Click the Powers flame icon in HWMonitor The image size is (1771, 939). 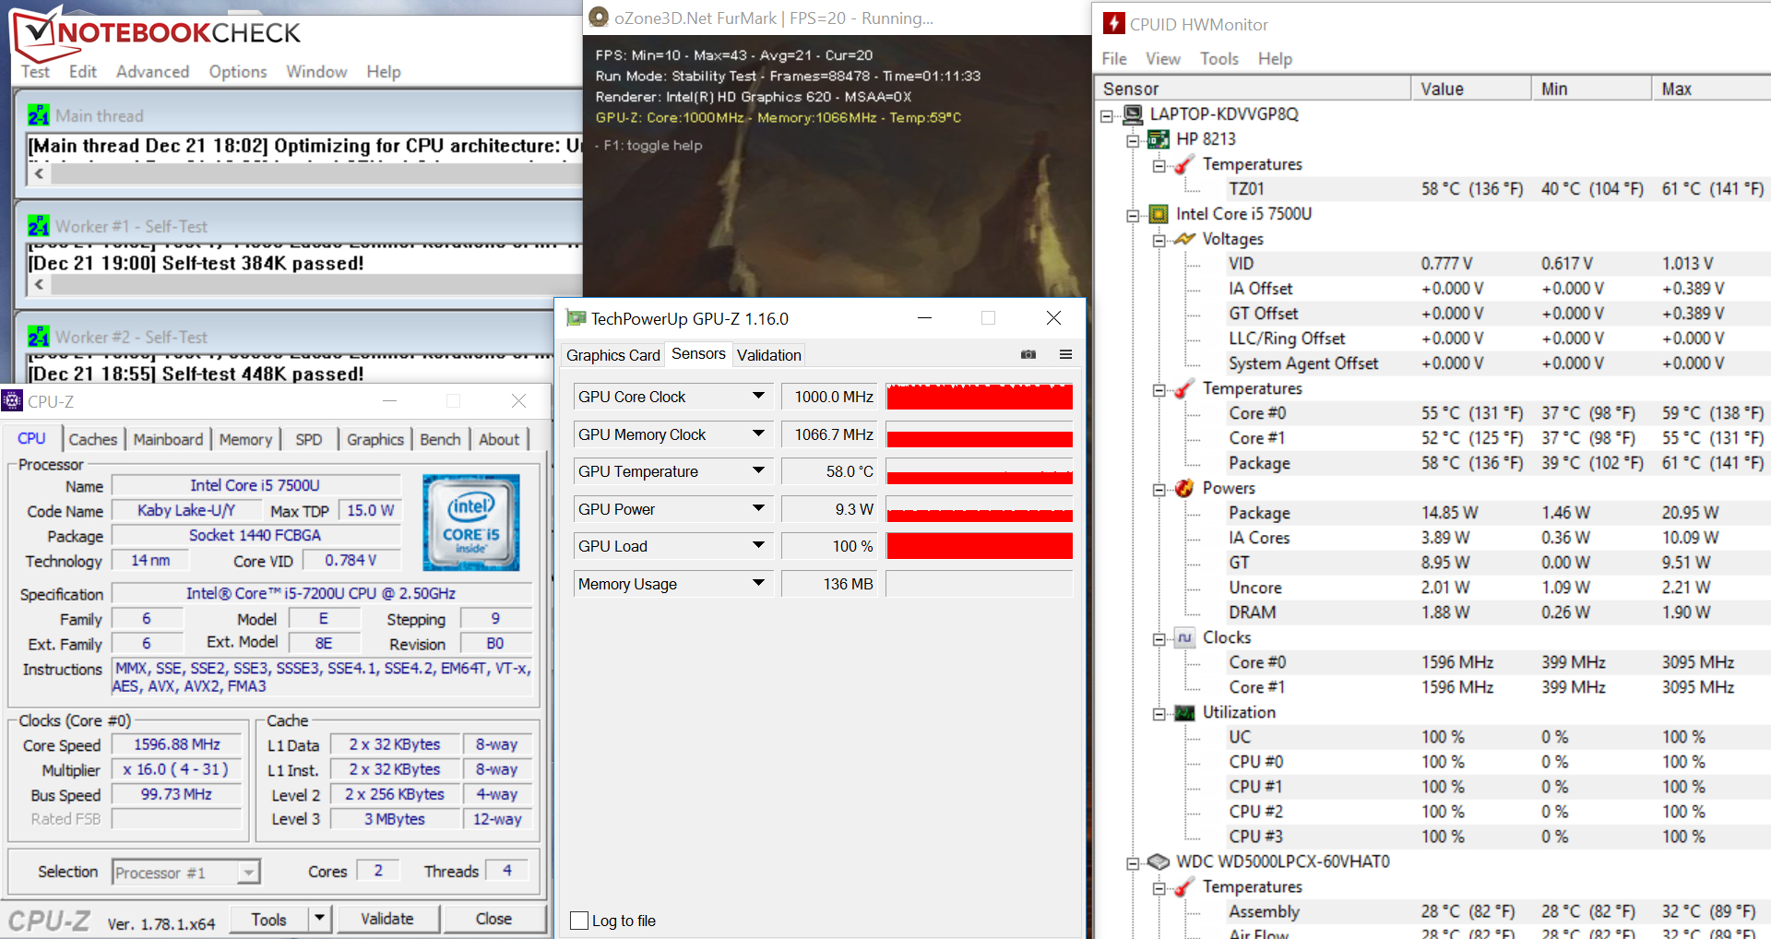coord(1184,488)
